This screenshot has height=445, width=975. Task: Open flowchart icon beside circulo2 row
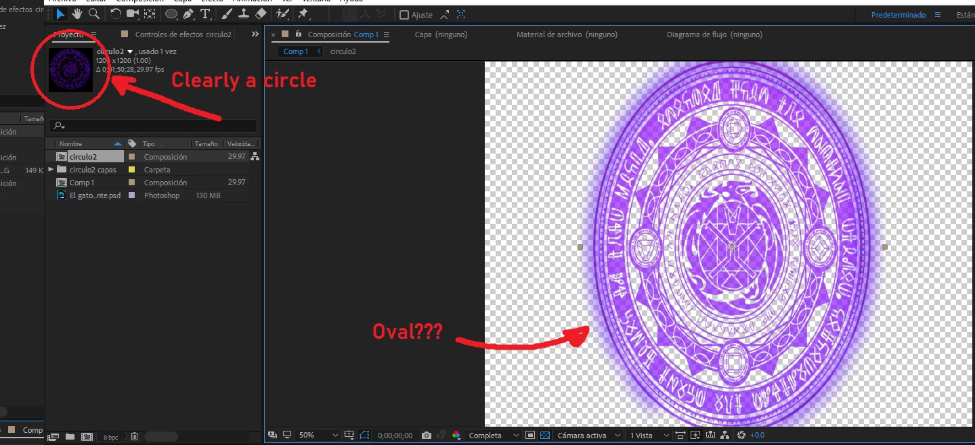[x=255, y=157]
